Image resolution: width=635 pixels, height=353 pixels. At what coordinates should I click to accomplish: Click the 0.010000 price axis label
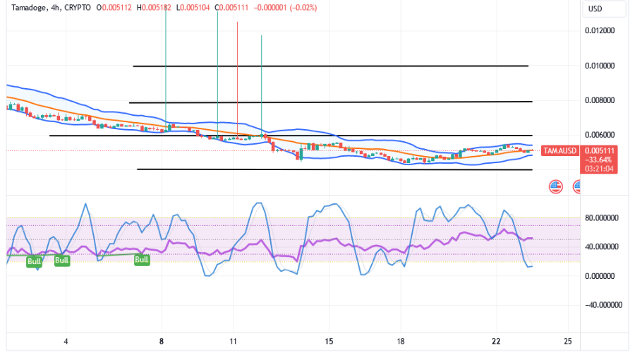599,66
